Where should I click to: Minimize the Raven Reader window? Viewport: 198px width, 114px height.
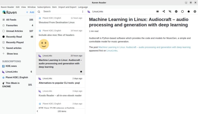point(186,3)
